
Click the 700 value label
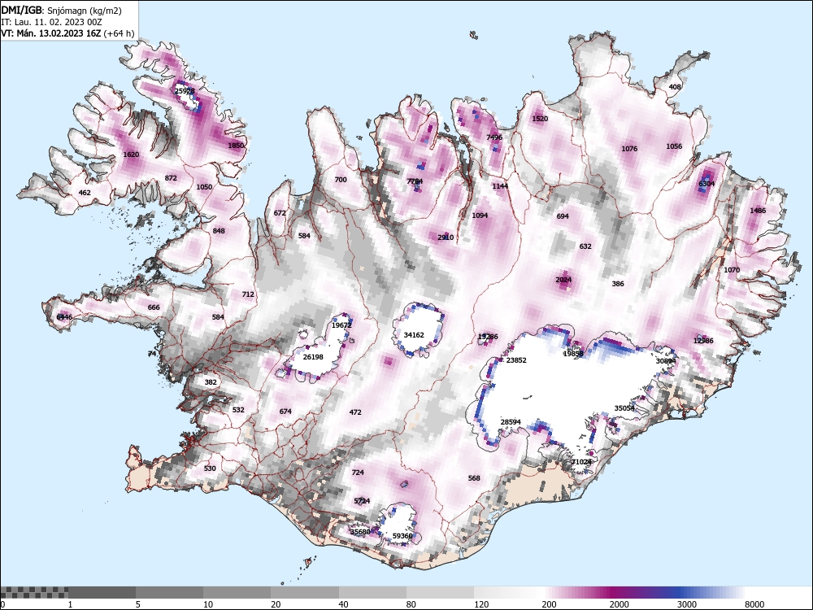341,180
